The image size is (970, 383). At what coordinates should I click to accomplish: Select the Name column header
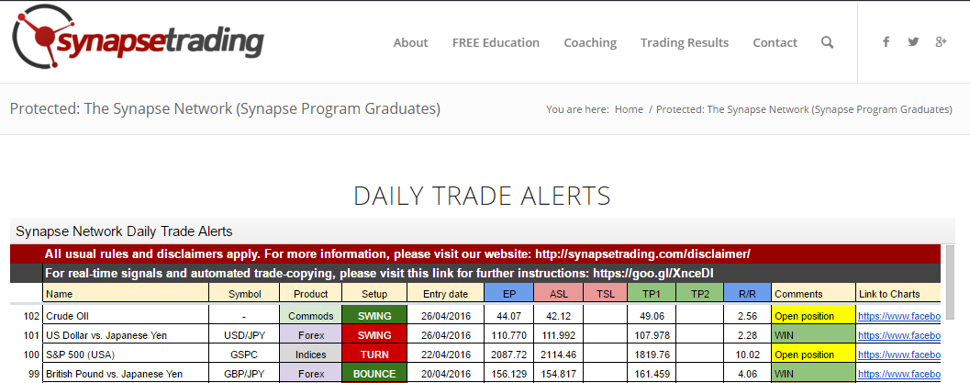(126, 294)
